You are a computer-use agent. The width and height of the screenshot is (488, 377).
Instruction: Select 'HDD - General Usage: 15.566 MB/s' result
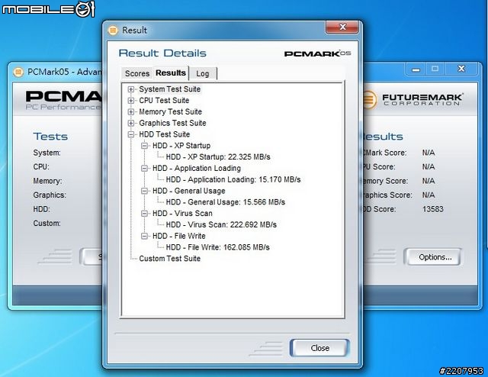point(226,202)
